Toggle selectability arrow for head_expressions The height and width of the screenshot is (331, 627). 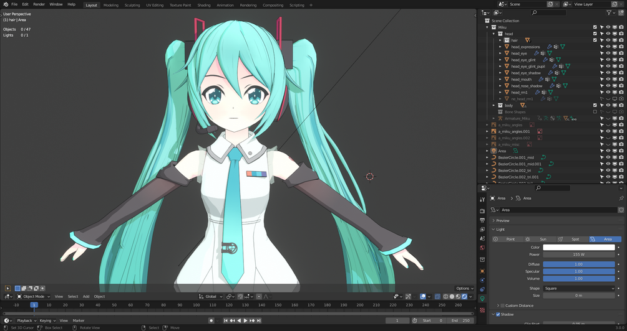[x=601, y=47]
